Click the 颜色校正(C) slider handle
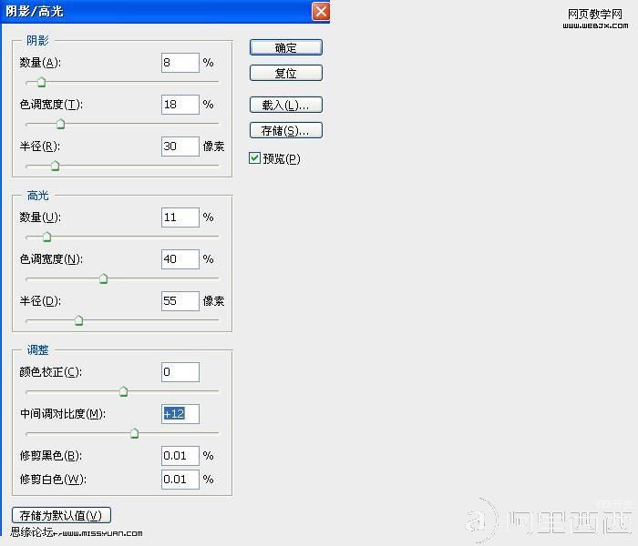638x546 pixels. pyautogui.click(x=123, y=391)
